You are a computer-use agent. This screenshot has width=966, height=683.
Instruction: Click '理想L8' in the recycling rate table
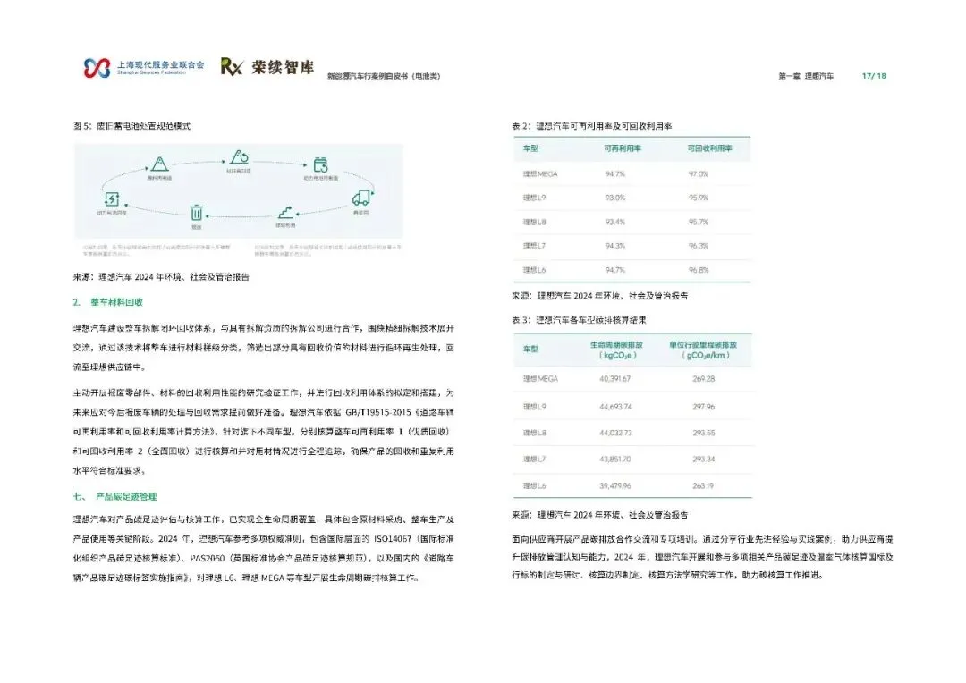[534, 222]
